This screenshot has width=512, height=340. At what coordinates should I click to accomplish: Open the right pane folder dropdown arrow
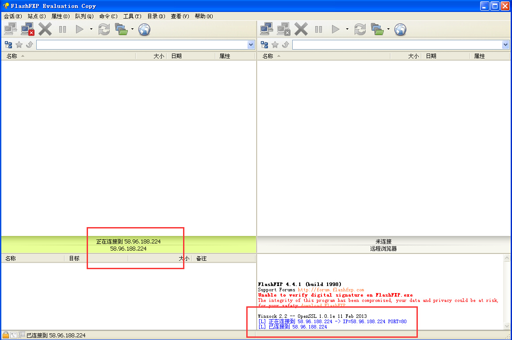(388, 29)
